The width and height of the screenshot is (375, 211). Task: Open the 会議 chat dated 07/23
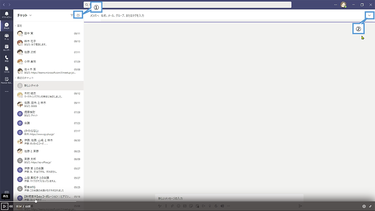pos(48,123)
